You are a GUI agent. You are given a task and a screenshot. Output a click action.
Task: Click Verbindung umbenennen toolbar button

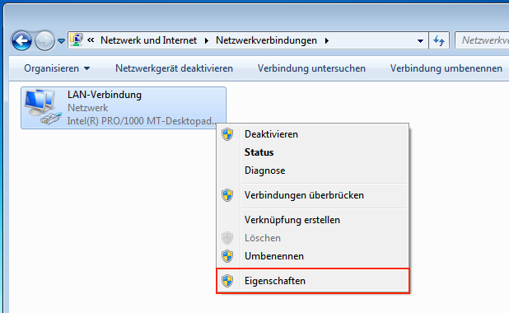click(446, 68)
